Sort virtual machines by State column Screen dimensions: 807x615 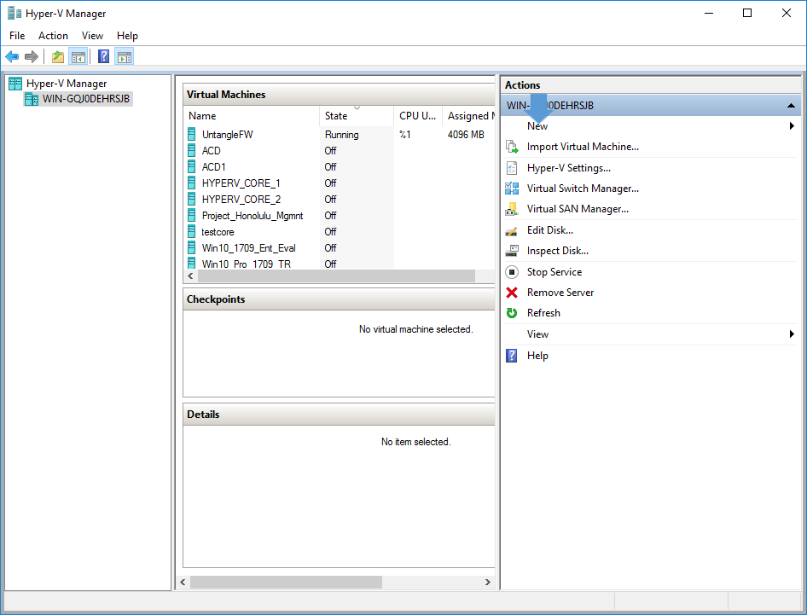(356, 116)
